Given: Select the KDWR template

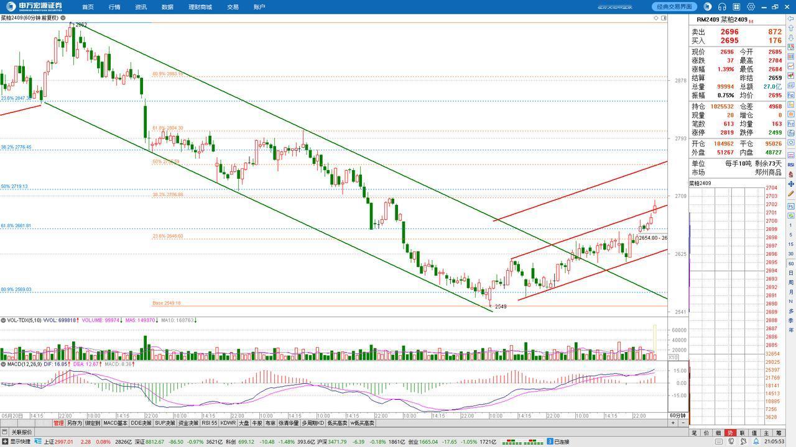Looking at the screenshot, I should pos(228,423).
